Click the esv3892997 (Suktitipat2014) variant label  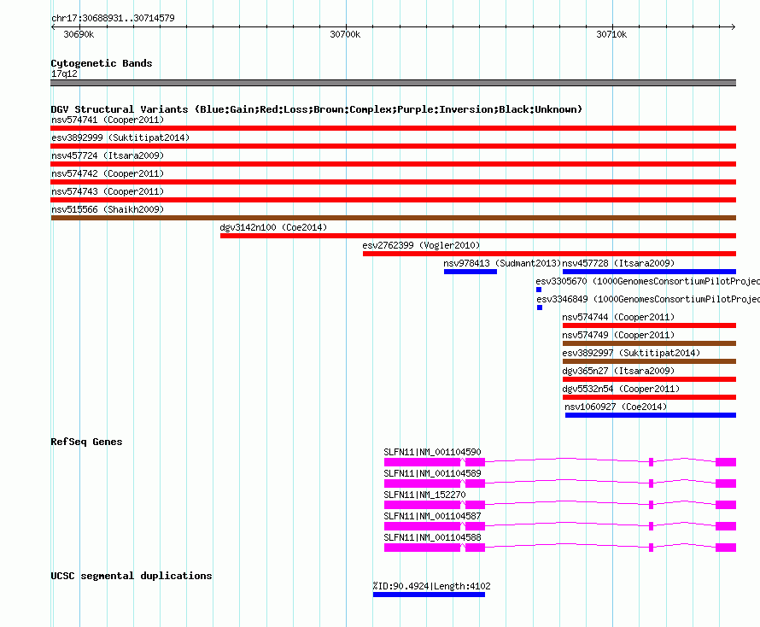[631, 353]
